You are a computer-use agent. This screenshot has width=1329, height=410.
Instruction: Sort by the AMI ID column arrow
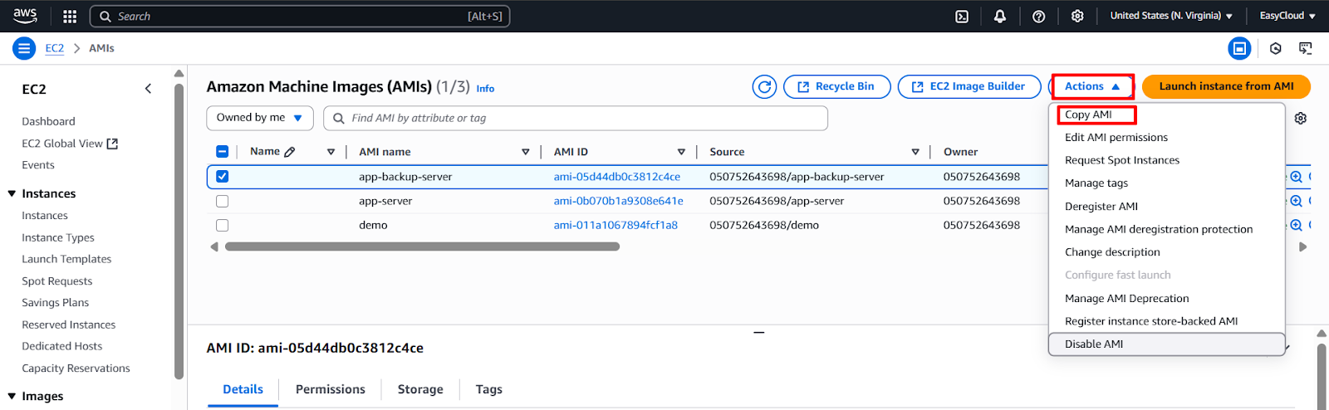pyautogui.click(x=681, y=152)
